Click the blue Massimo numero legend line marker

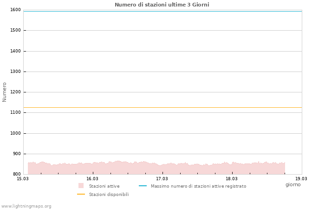point(143,186)
